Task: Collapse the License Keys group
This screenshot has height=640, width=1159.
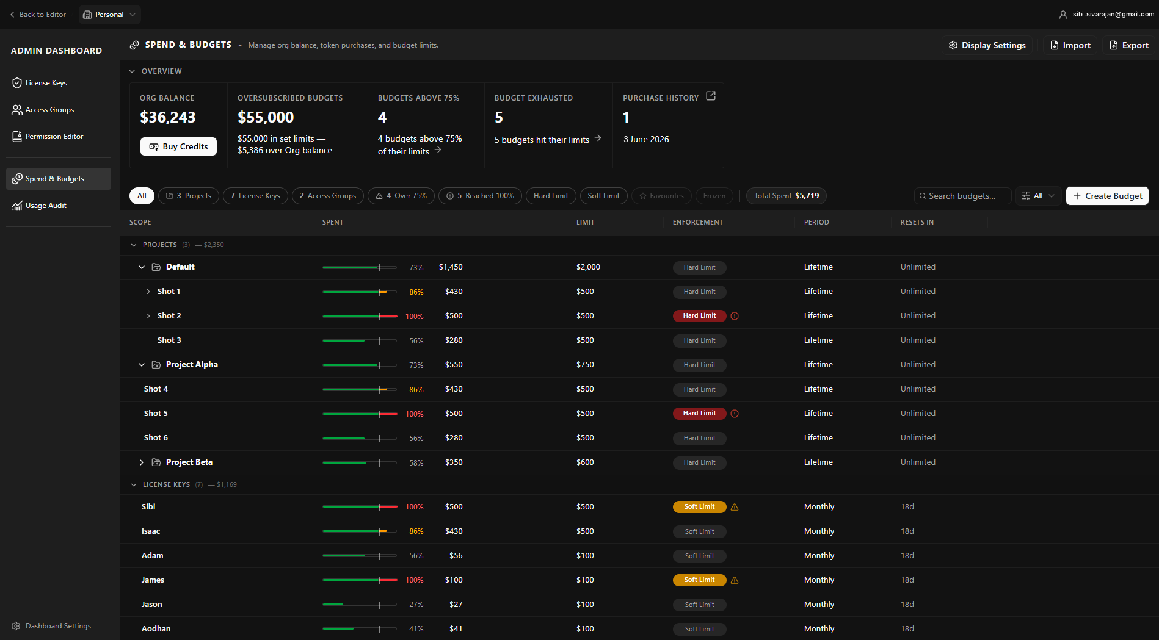Action: [134, 485]
